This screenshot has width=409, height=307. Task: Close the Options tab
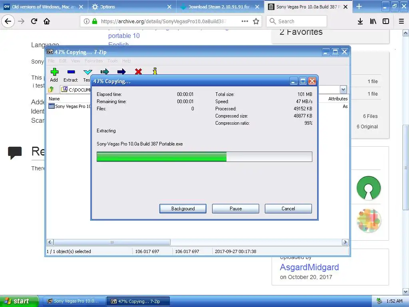169,7
